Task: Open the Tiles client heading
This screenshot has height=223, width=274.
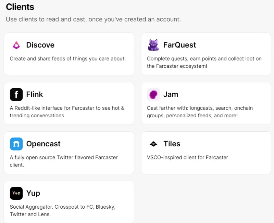Action: coord(172,144)
